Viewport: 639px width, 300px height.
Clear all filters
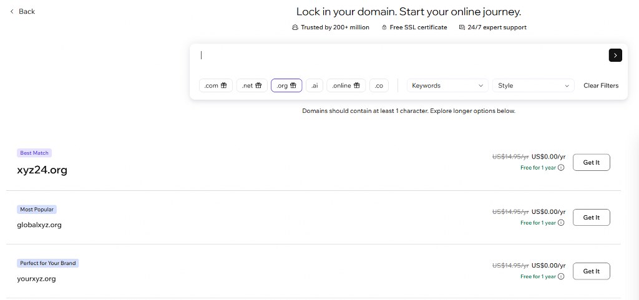(x=601, y=85)
